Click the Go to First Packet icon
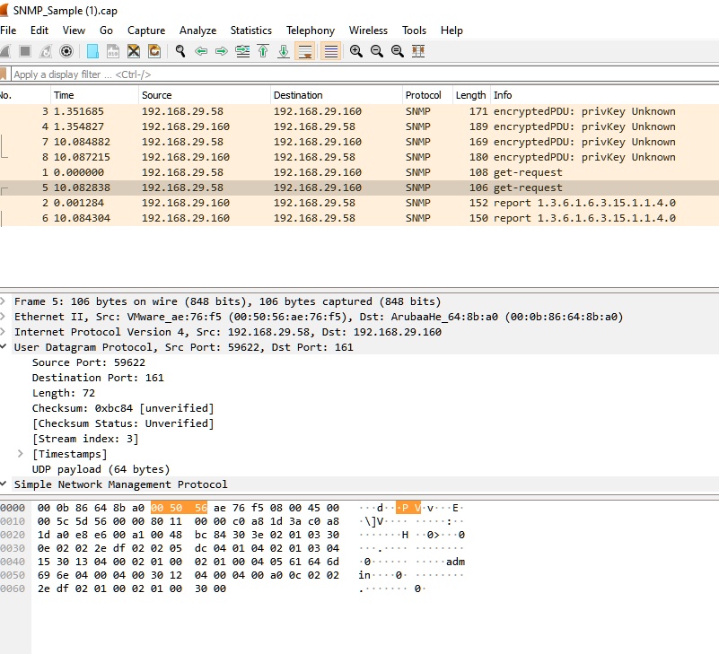Screen dimensions: 719x654 point(262,51)
